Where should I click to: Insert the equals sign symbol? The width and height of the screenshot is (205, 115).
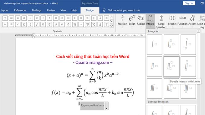[x=18, y=18]
